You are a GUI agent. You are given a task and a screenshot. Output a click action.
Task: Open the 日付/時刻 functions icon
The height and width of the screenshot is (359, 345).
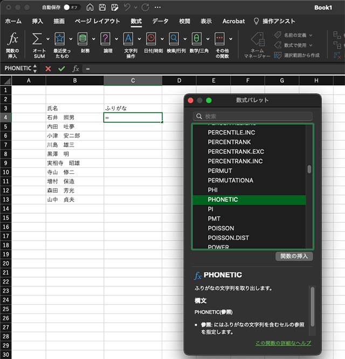point(151,39)
